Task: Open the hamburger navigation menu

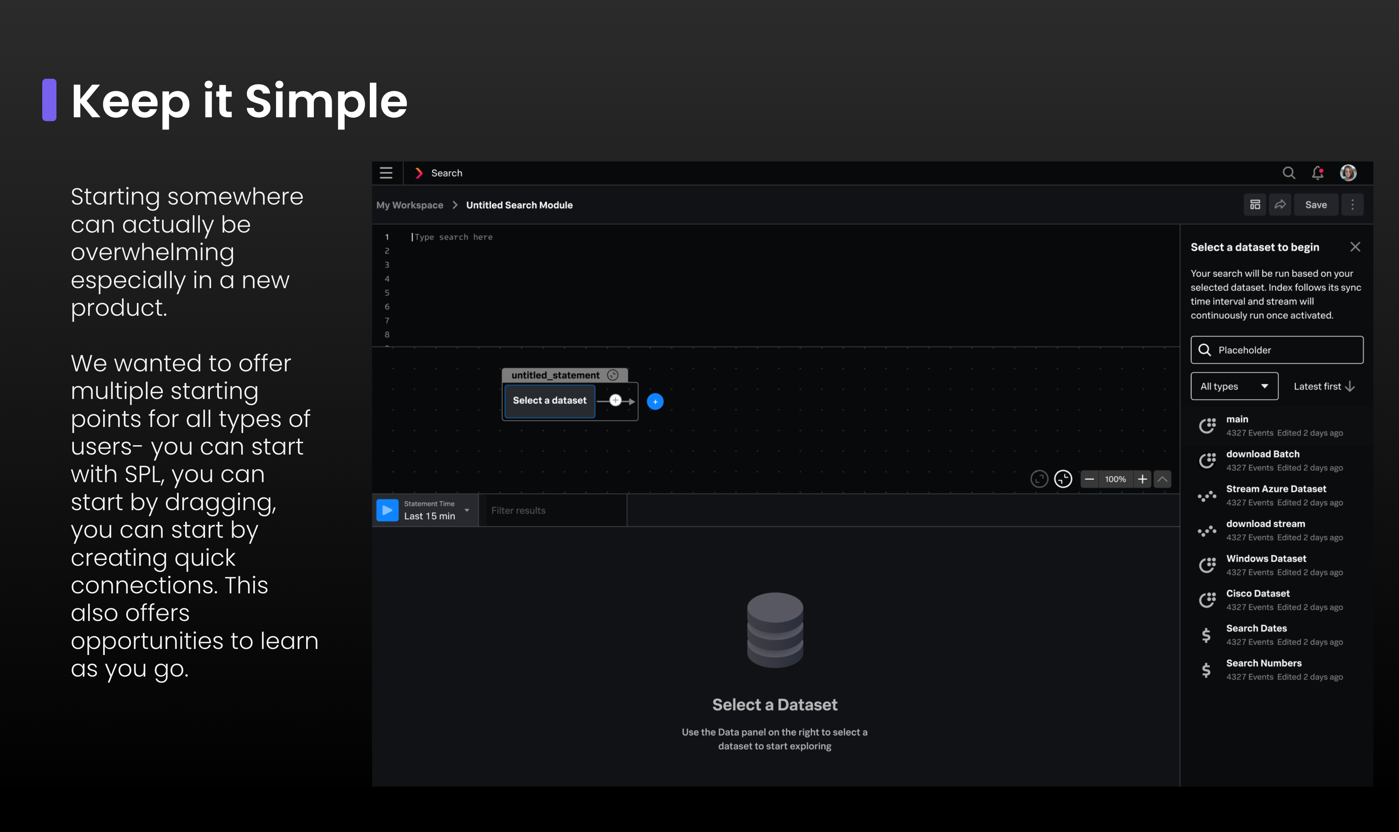Action: pyautogui.click(x=386, y=173)
